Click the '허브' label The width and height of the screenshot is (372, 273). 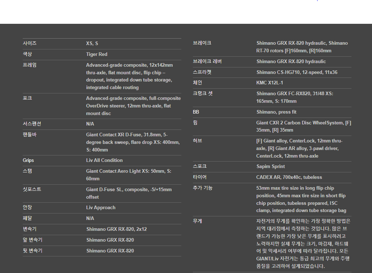(198, 141)
